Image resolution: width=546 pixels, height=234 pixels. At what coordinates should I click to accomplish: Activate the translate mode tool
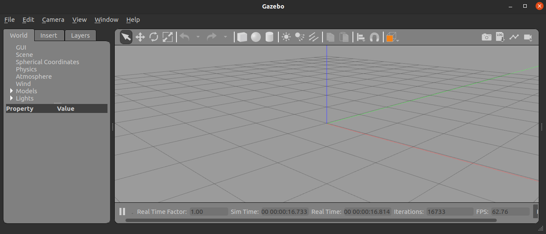[x=140, y=37]
